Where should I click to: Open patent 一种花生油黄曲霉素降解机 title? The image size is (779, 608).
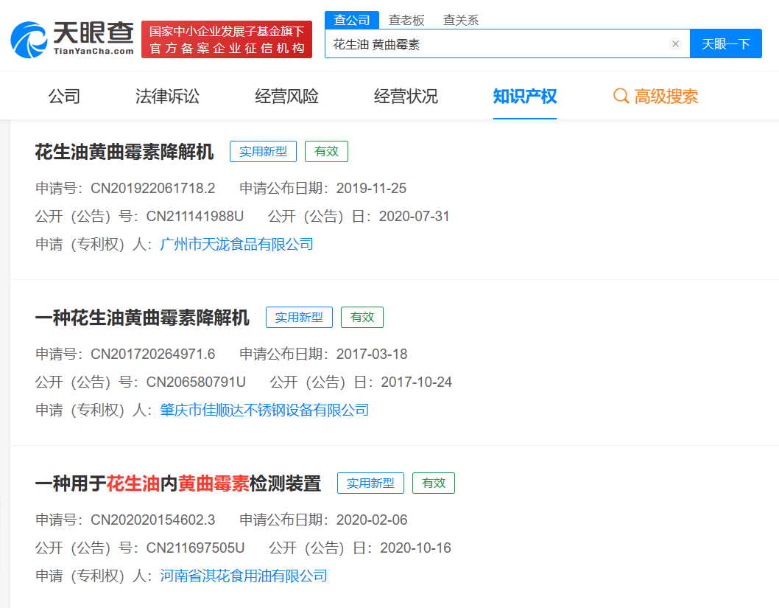[142, 318]
